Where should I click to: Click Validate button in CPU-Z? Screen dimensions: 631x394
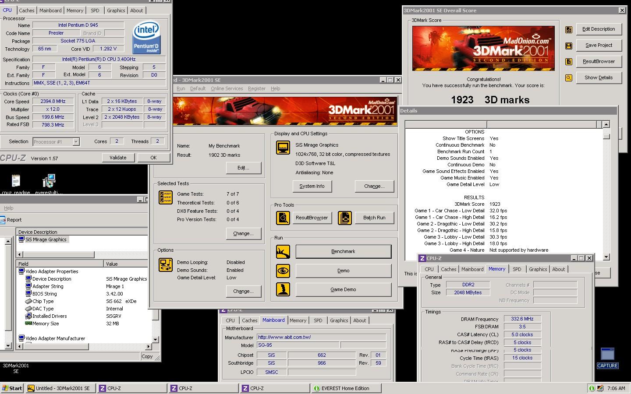tap(118, 158)
